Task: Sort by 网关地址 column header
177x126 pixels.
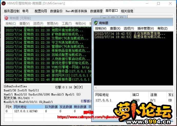Action: click(28, 107)
